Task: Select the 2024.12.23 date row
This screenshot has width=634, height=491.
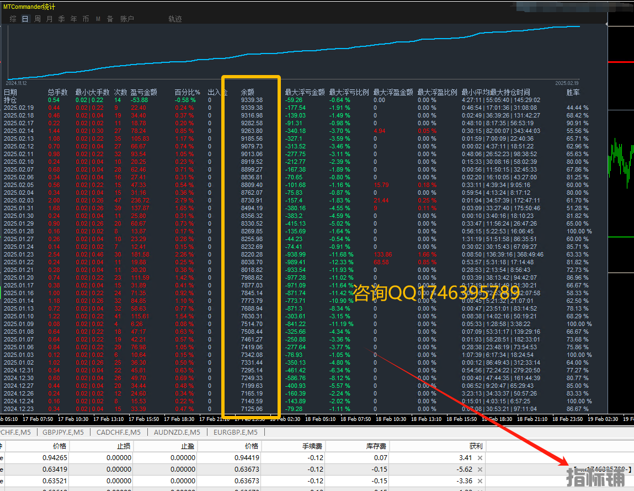Action: pos(19,409)
